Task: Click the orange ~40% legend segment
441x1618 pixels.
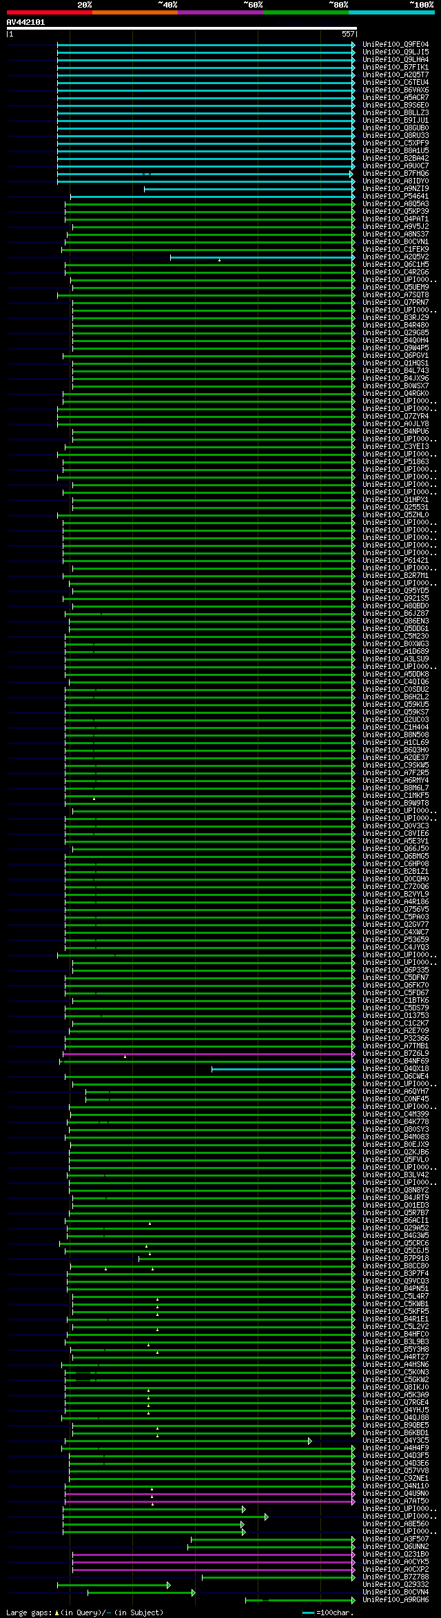Action: click(135, 12)
